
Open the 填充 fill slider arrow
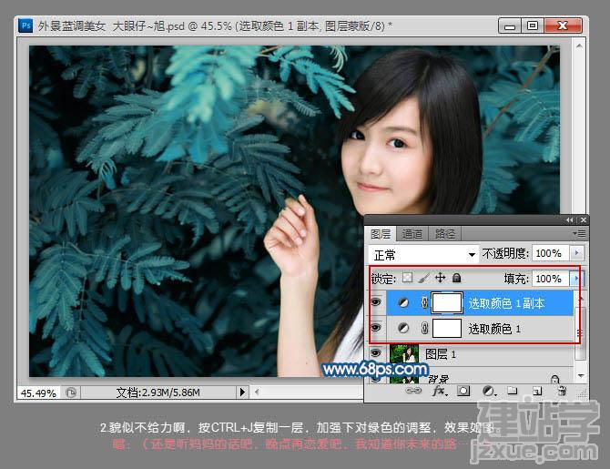pyautogui.click(x=576, y=279)
